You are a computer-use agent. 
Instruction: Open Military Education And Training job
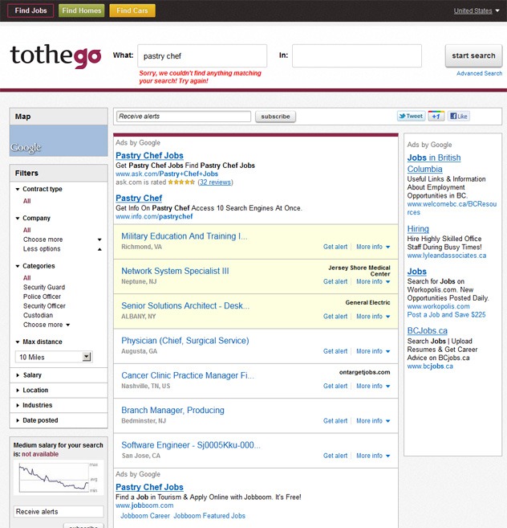pos(185,236)
